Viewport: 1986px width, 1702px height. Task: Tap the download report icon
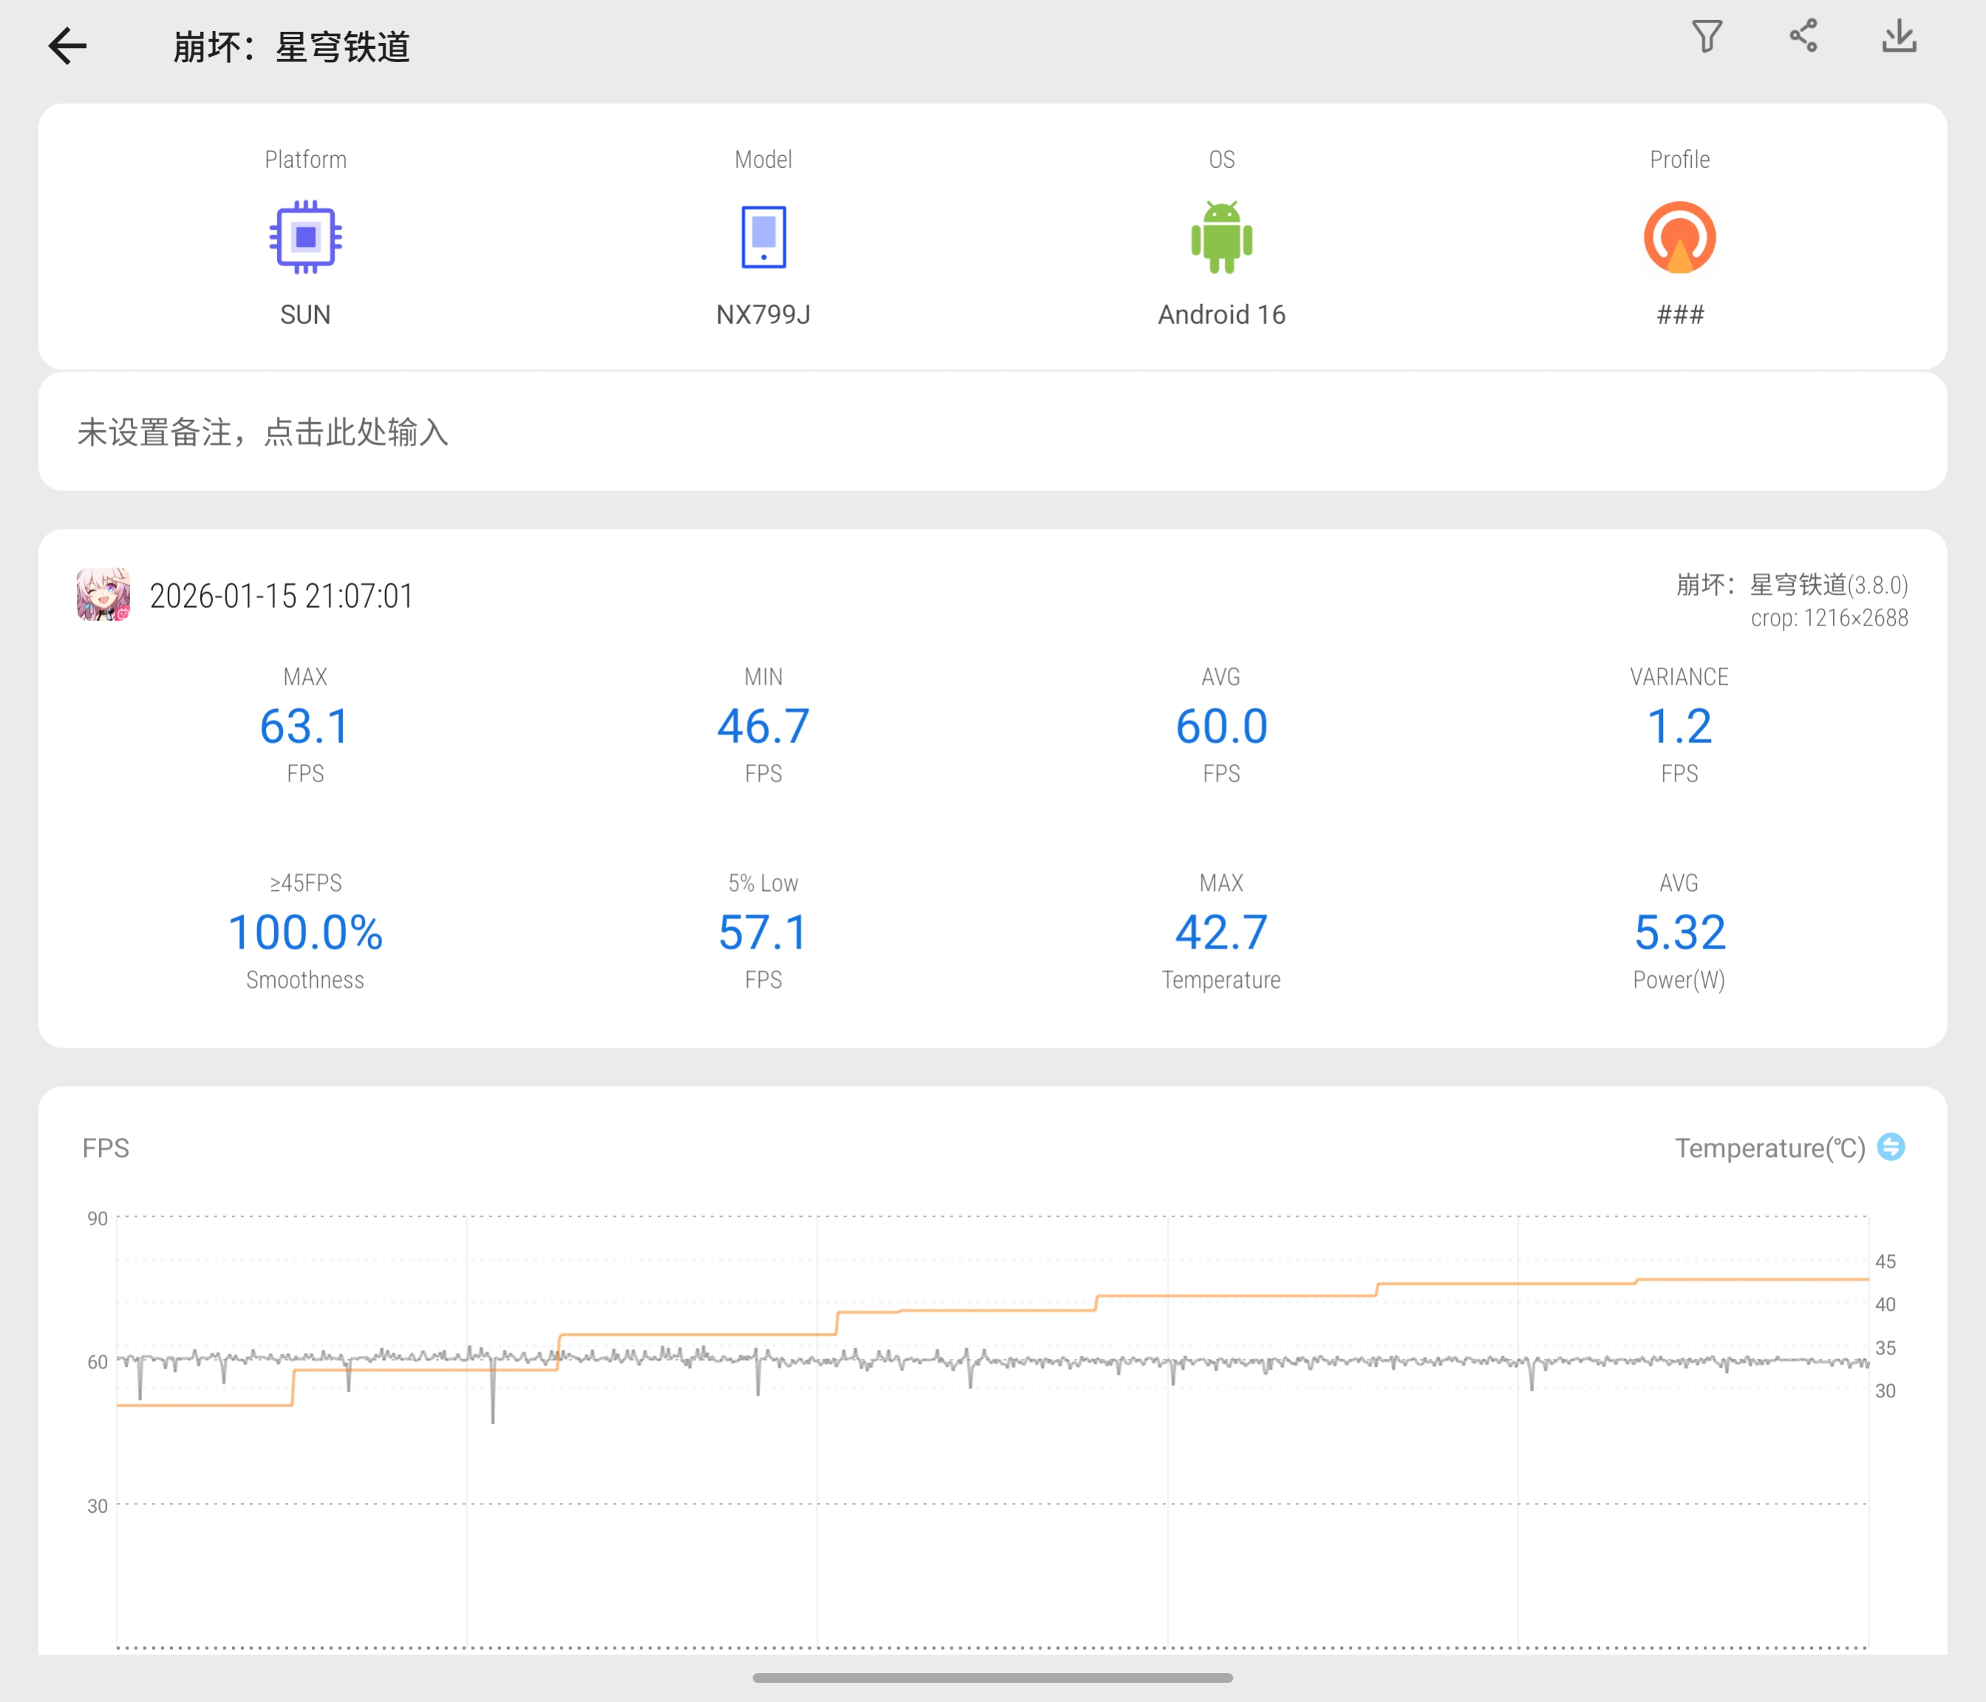pyautogui.click(x=1899, y=36)
